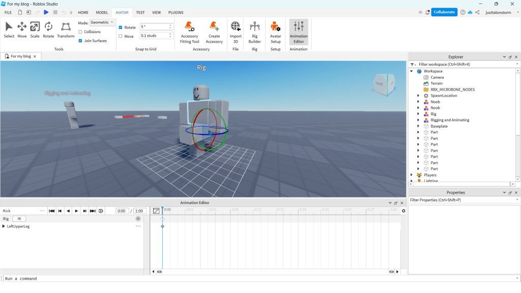Image resolution: width=521 pixels, height=293 pixels.
Task: Click the Collaborate button
Action: [444, 12]
